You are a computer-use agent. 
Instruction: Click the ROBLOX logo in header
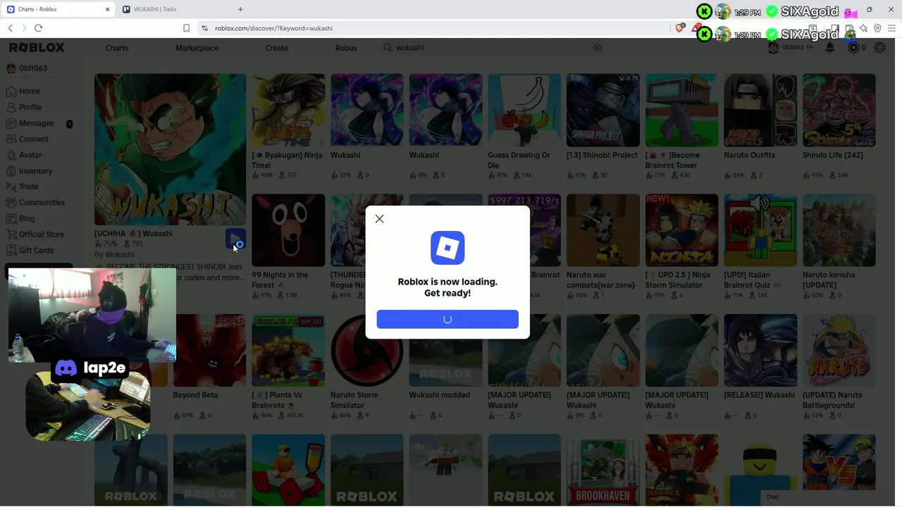37,47
